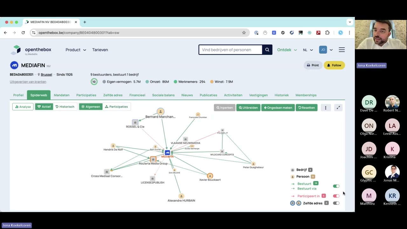
Task: Select the LICENSE2PUBLISH company node
Action: click(x=152, y=179)
